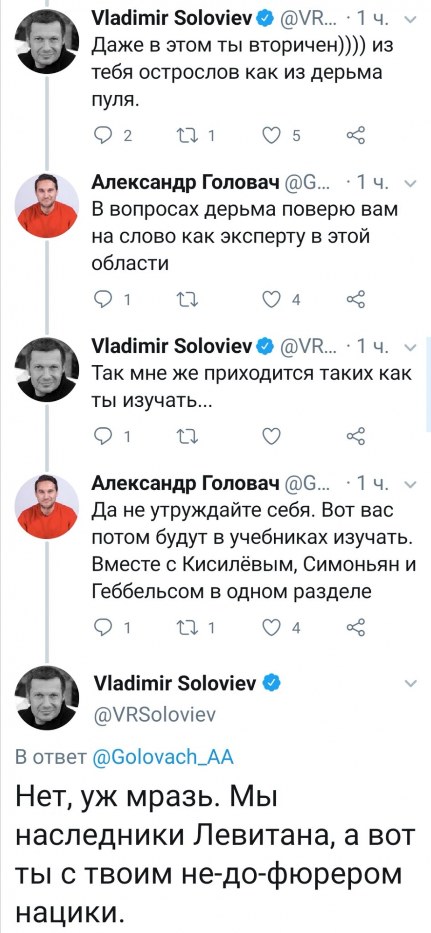Open options chevron on Головач's "эксперту" tweet
The image size is (431, 933).
tap(410, 184)
